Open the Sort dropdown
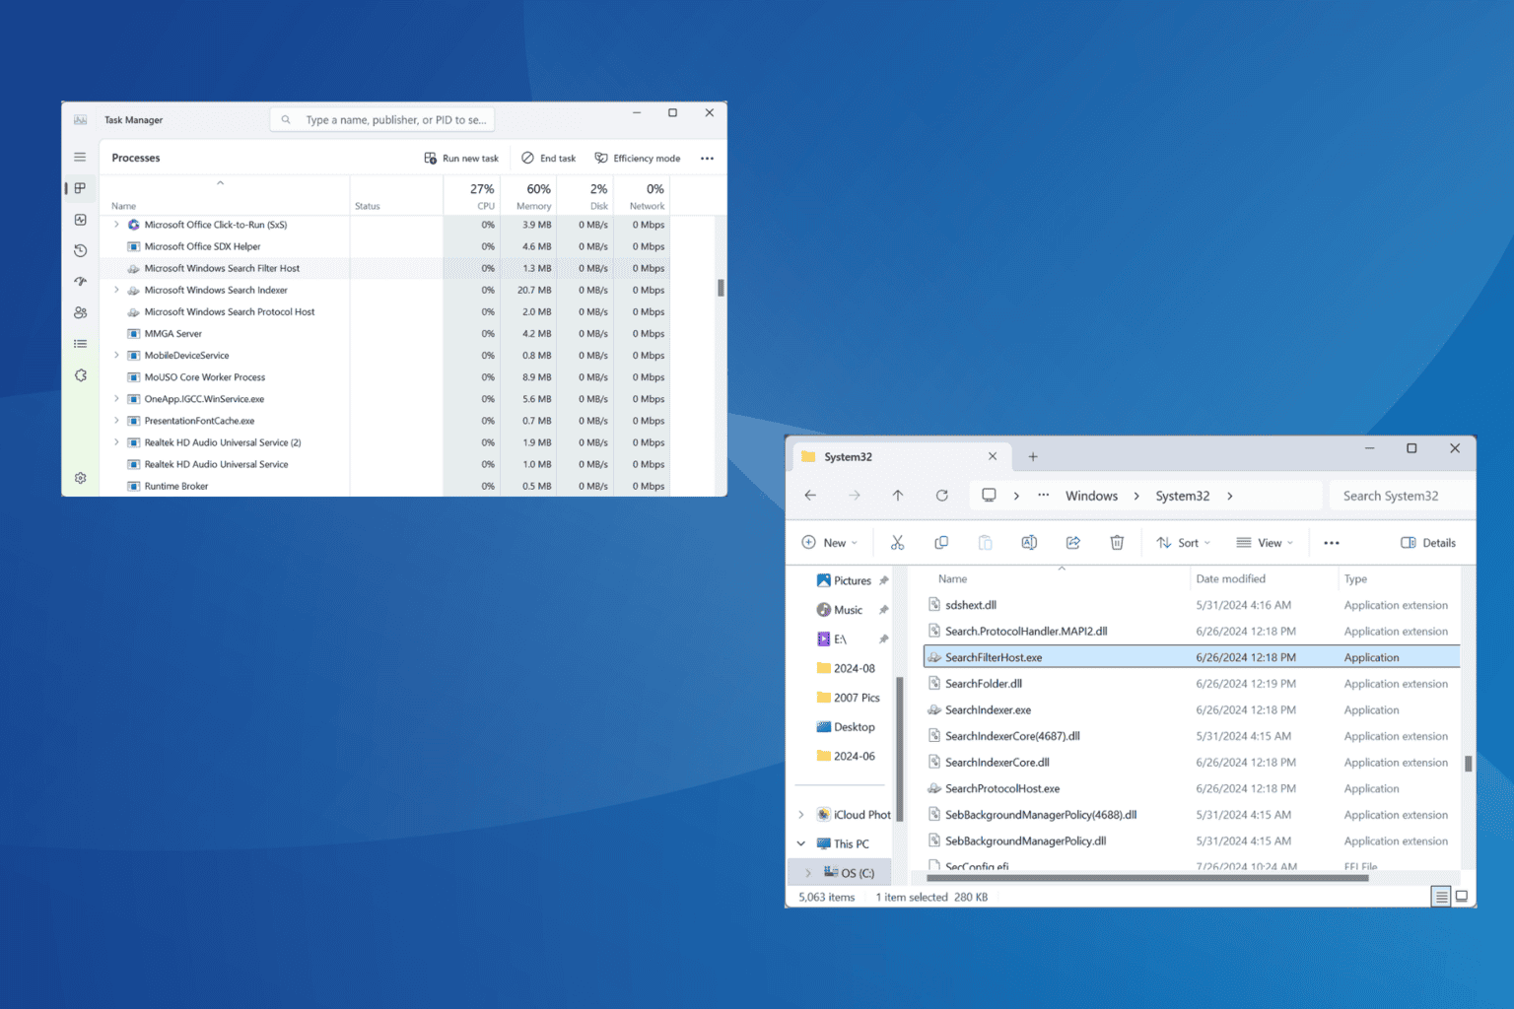 (1183, 543)
